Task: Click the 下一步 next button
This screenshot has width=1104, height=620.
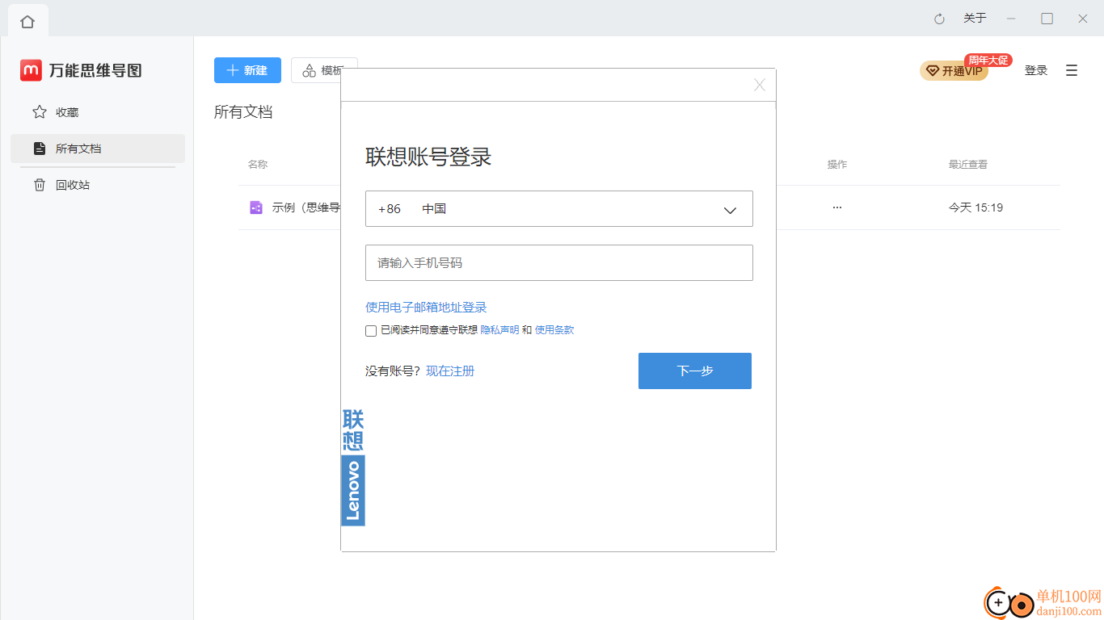Action: click(695, 371)
